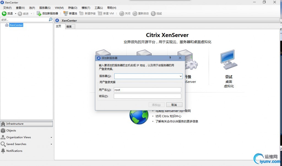The image size is (282, 166).
Task: Click the dialog help question mark
Action: point(170,58)
